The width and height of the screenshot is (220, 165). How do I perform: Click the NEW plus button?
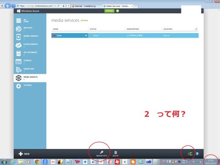24,154
